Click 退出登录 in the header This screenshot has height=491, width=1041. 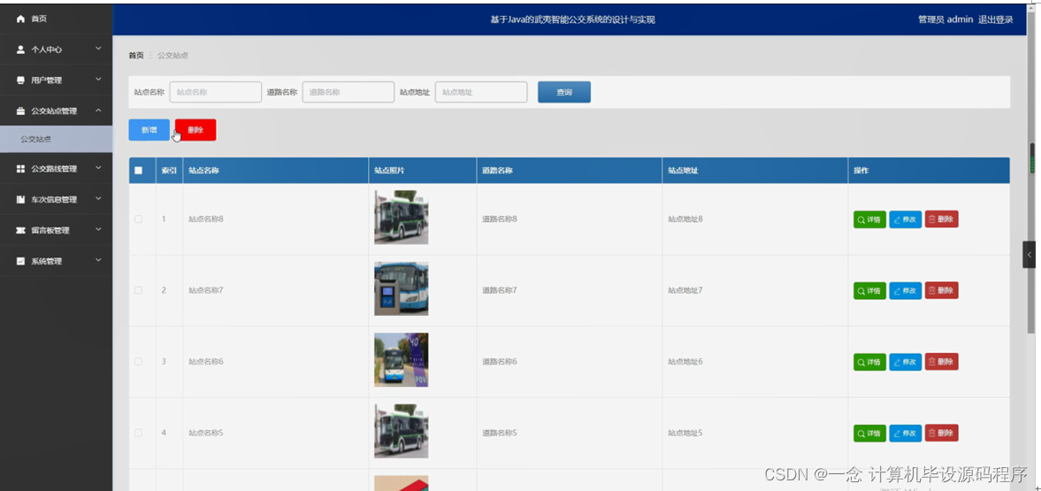coord(996,20)
